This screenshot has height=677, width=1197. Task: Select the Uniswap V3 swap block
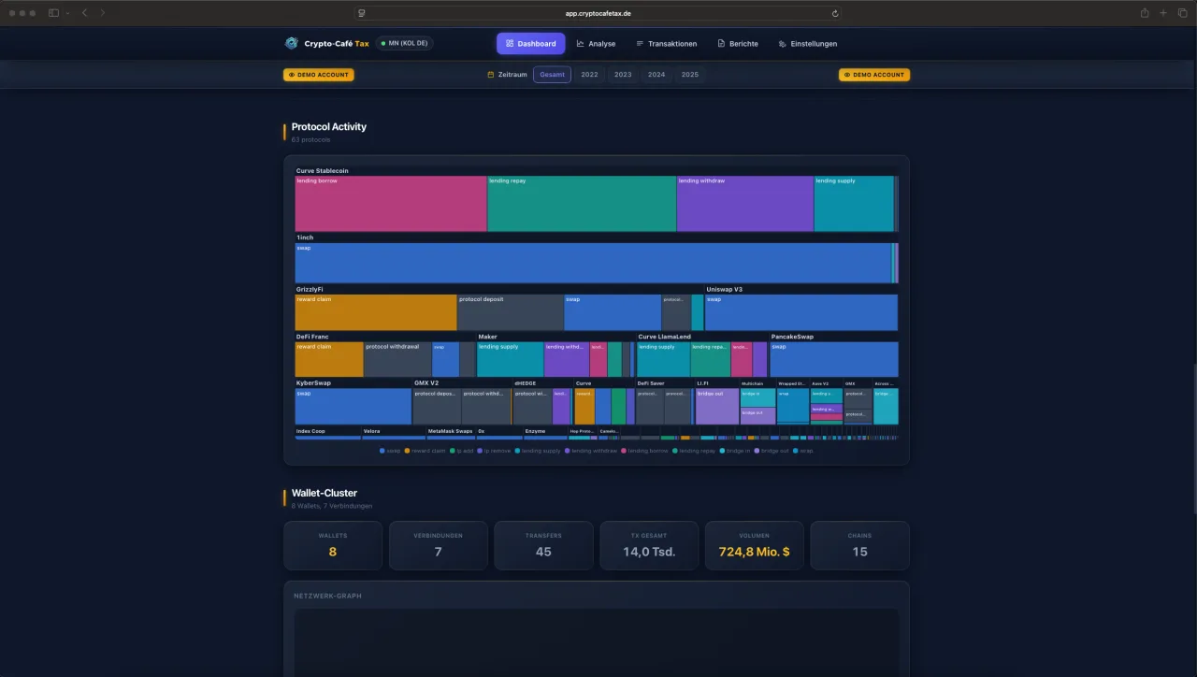coord(801,312)
